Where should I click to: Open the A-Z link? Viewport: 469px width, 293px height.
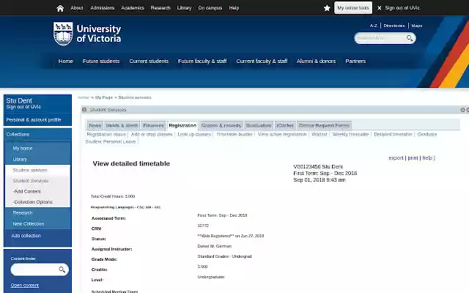click(x=374, y=26)
